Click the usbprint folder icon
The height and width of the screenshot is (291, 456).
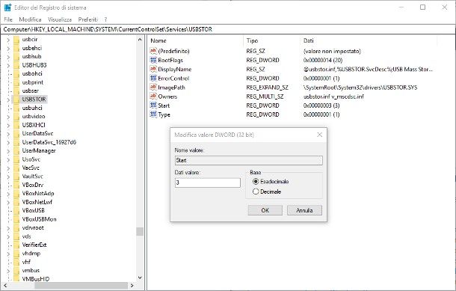tap(16, 82)
